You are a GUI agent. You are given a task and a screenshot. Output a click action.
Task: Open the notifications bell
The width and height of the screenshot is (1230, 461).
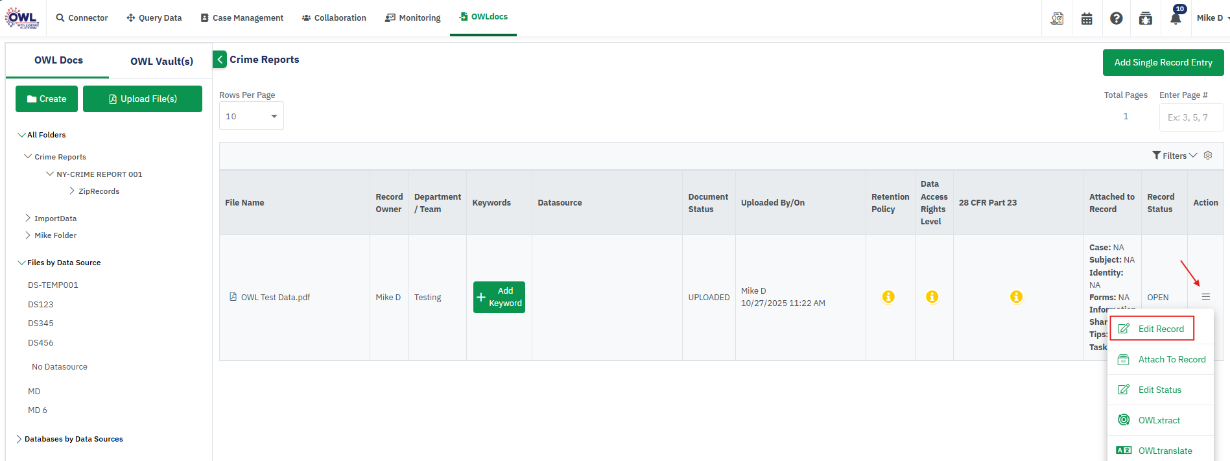tap(1175, 18)
